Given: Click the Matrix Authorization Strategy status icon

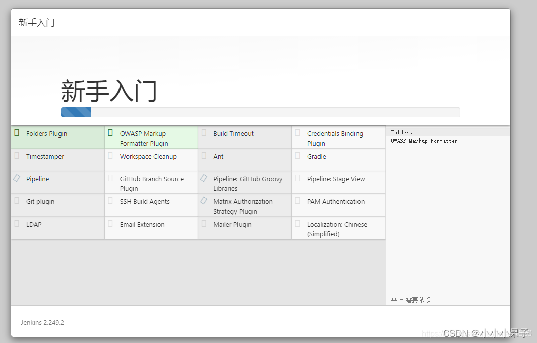Looking at the screenshot, I should 204,201.
